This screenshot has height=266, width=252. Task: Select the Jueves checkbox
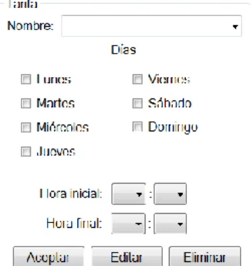(25, 151)
